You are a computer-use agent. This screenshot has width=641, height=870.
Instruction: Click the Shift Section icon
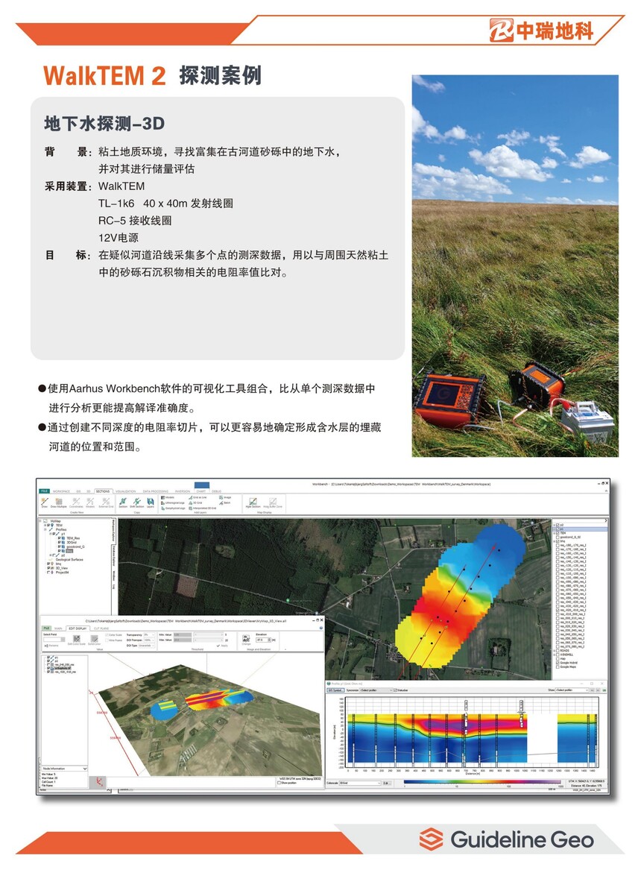click(x=137, y=502)
